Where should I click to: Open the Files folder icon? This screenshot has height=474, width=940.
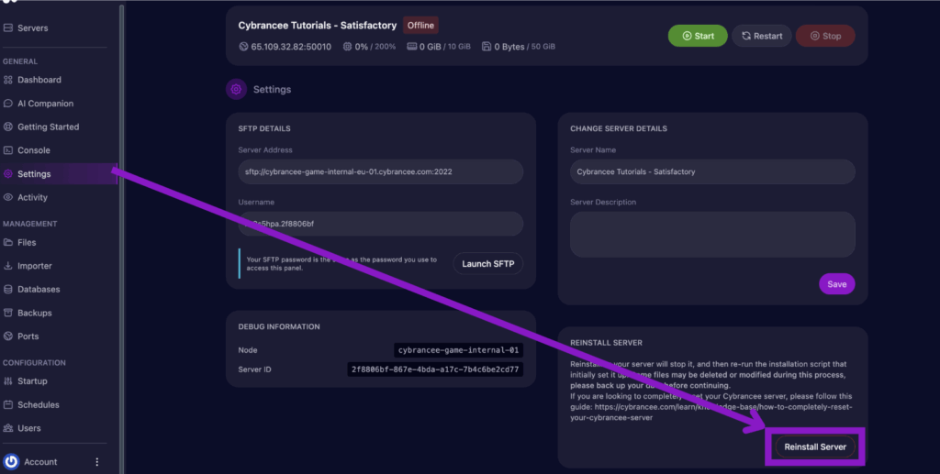click(x=8, y=243)
